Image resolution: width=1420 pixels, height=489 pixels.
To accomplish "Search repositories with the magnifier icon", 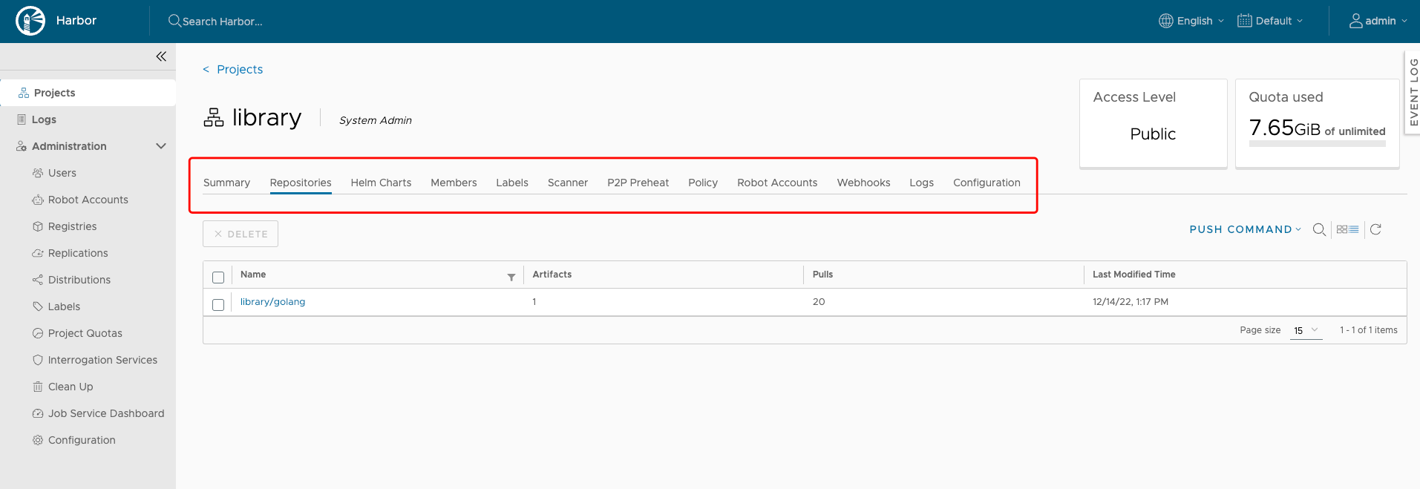I will pyautogui.click(x=1319, y=229).
